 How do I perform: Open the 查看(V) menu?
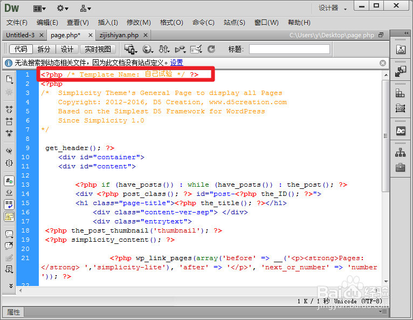[78, 23]
